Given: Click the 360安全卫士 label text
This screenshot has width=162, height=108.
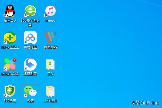Looking at the screenshot, I should tap(10, 47).
